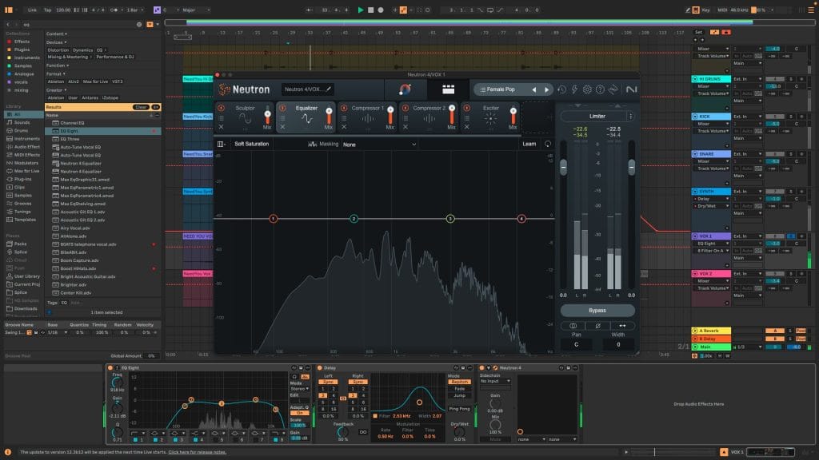Click the reset icon beside Learn
Viewport: 819px width, 460px height.
click(548, 145)
